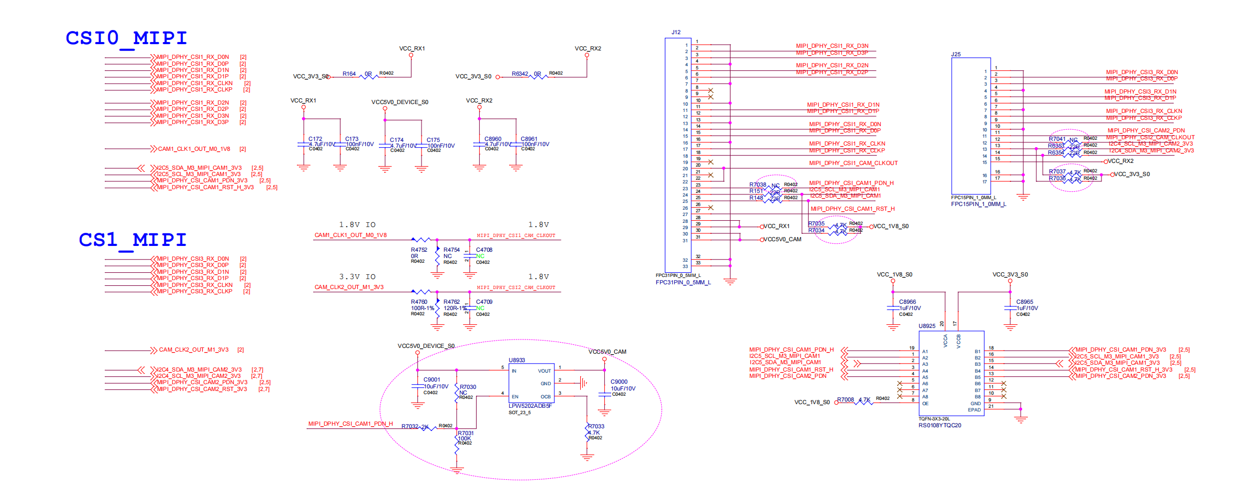
Task: Click the J12 31-pin FPC connector body
Action: 678,155
